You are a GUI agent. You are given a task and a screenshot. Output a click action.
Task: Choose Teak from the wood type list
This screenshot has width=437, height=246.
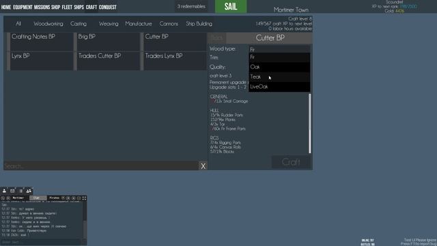click(x=279, y=77)
